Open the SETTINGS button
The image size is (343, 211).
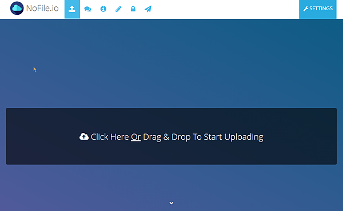click(318, 9)
